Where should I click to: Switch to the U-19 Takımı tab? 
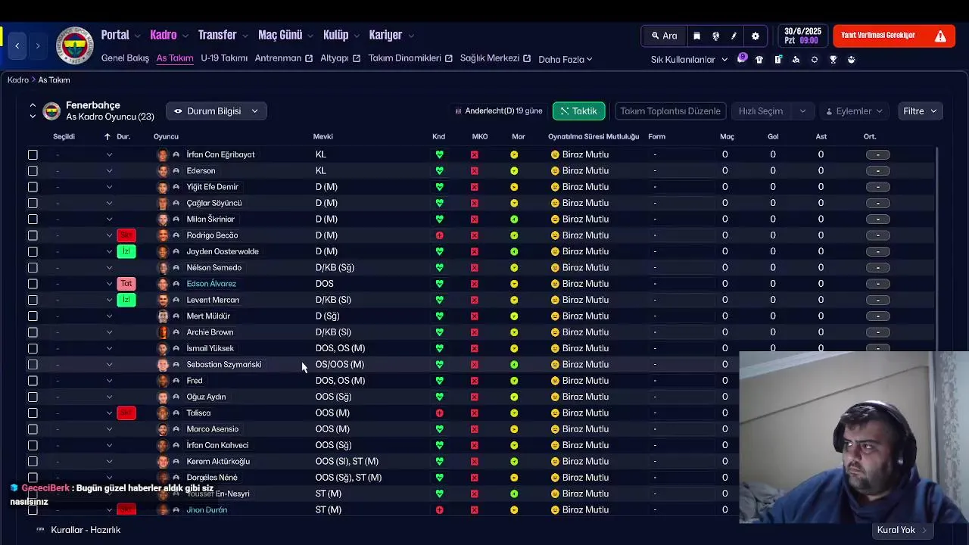point(224,58)
